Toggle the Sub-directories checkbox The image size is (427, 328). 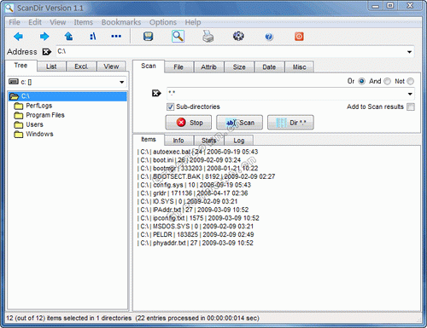coord(170,106)
